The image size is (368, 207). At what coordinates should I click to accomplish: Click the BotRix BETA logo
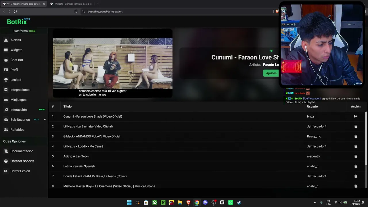(x=18, y=22)
